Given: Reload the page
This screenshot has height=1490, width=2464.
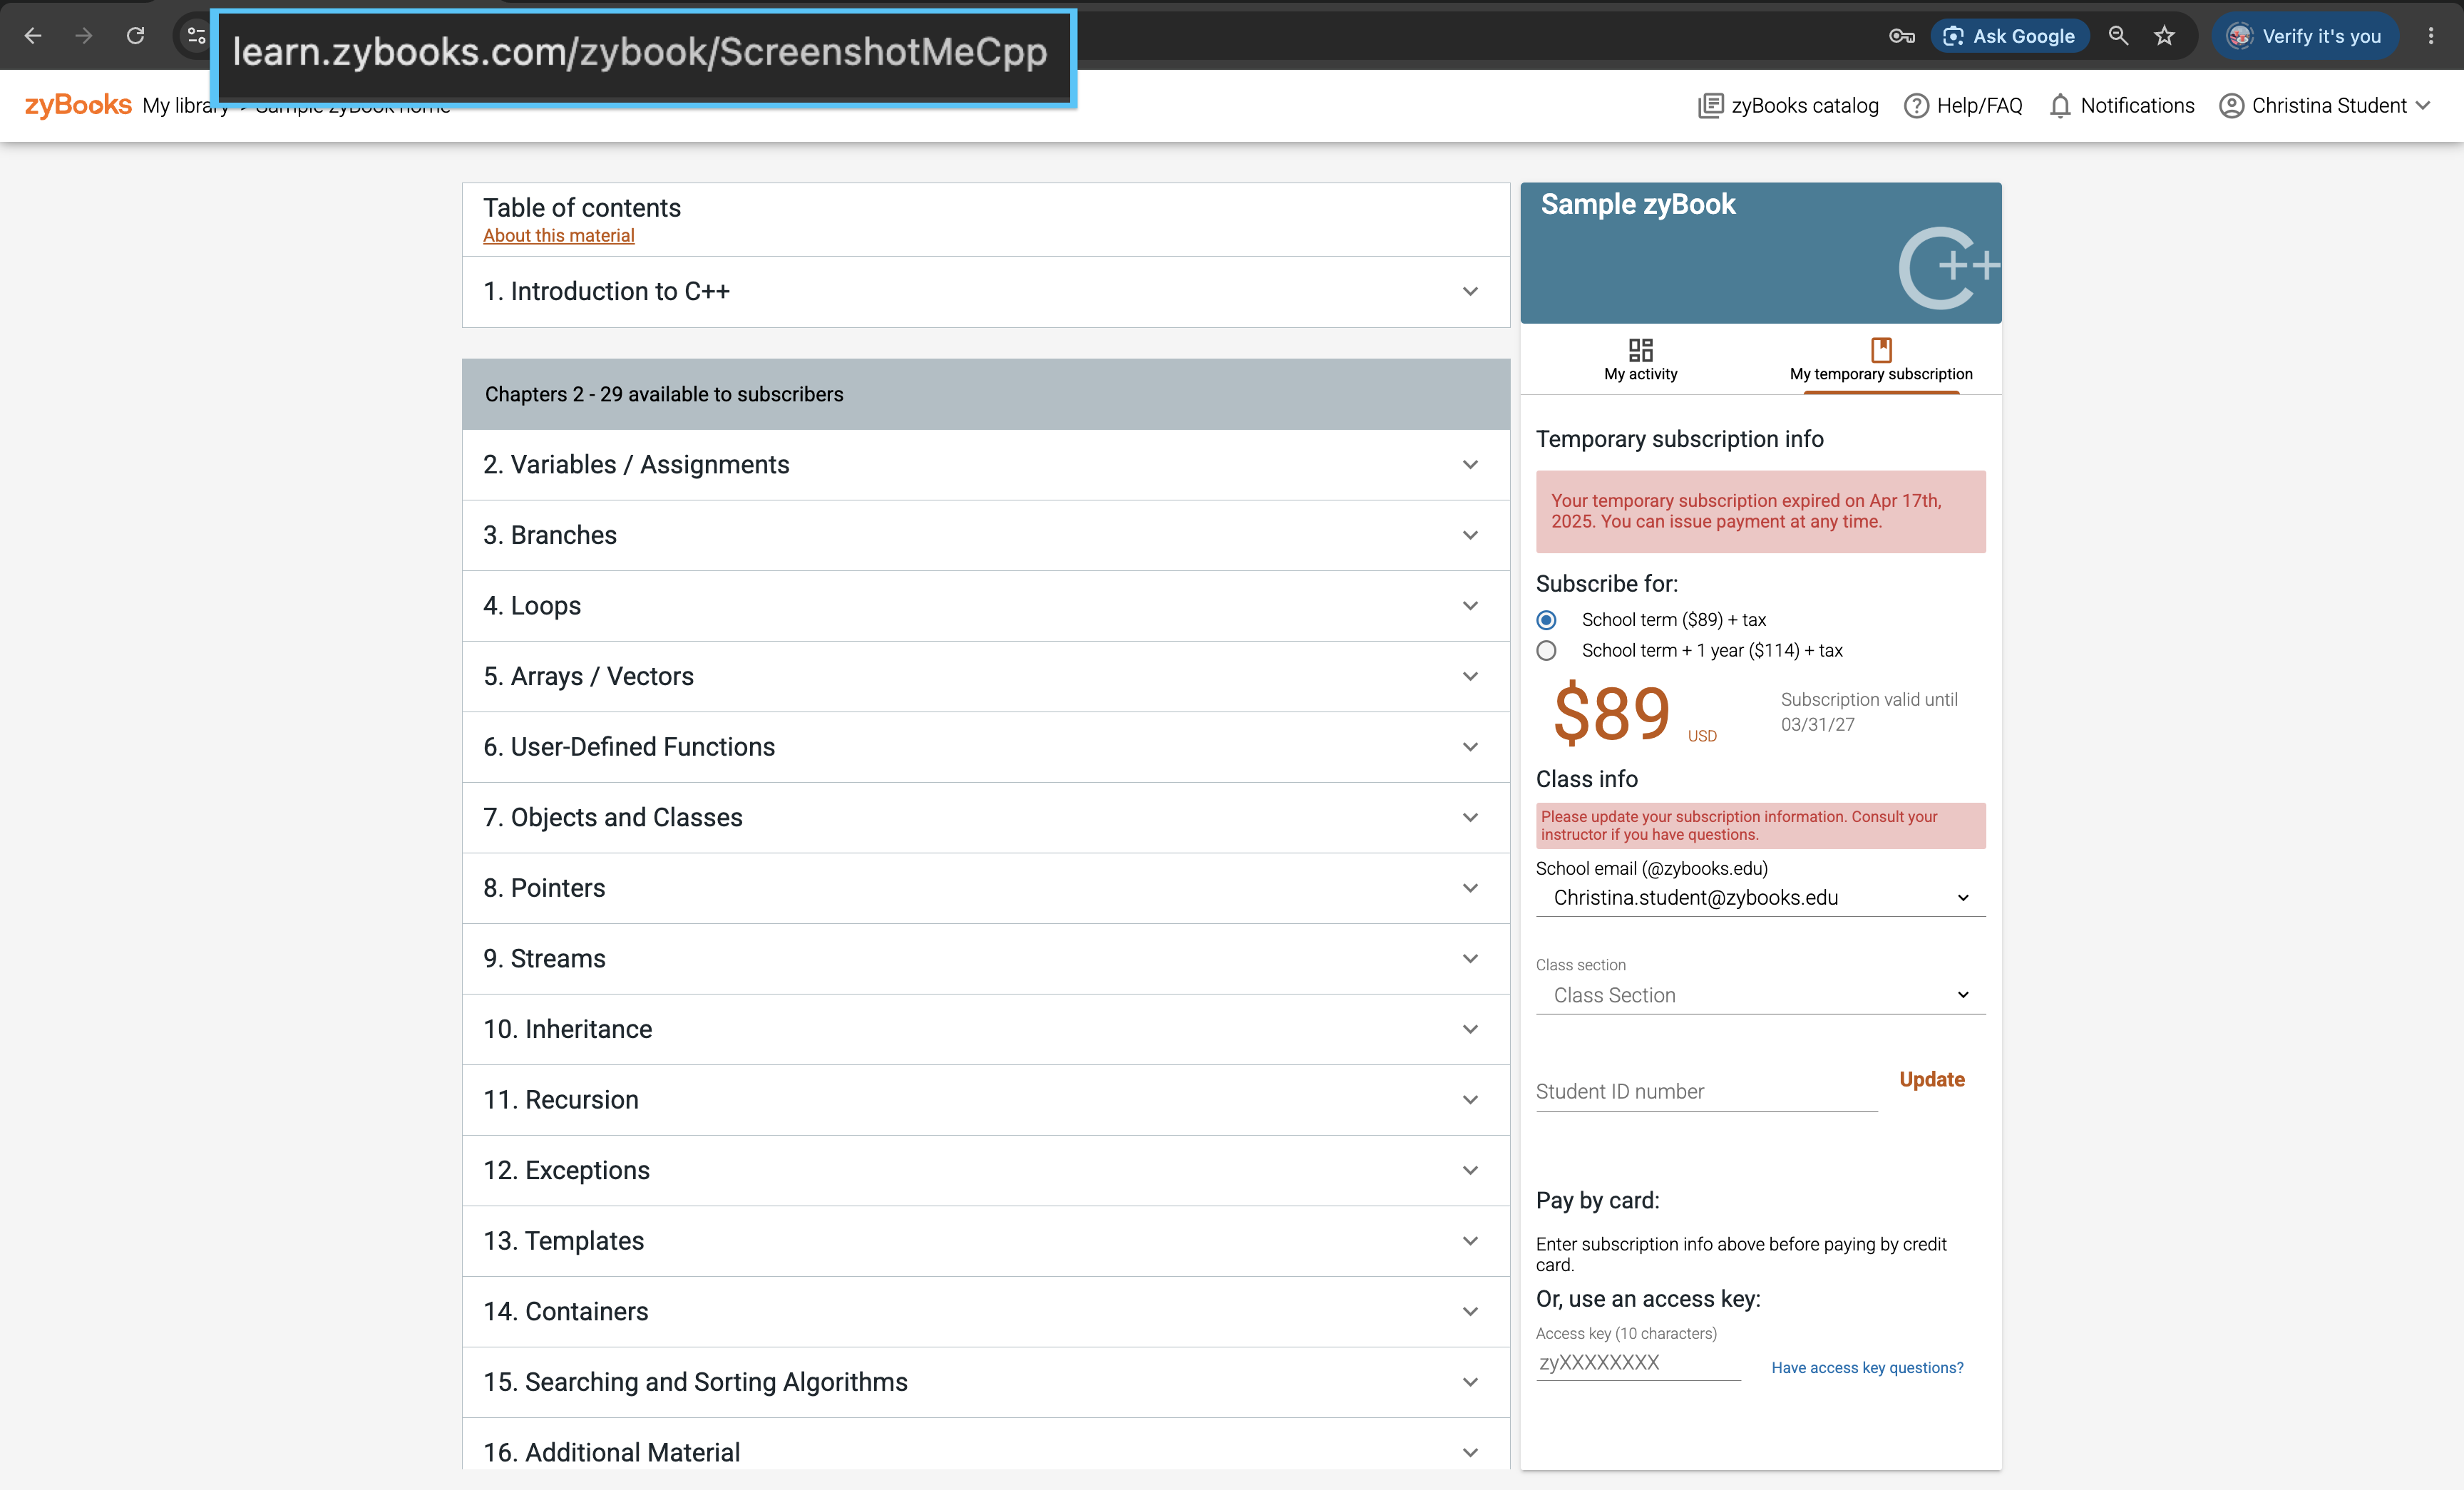Looking at the screenshot, I should coord(136,36).
